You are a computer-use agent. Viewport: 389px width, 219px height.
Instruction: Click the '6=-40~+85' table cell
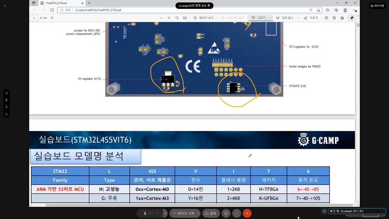click(x=308, y=189)
